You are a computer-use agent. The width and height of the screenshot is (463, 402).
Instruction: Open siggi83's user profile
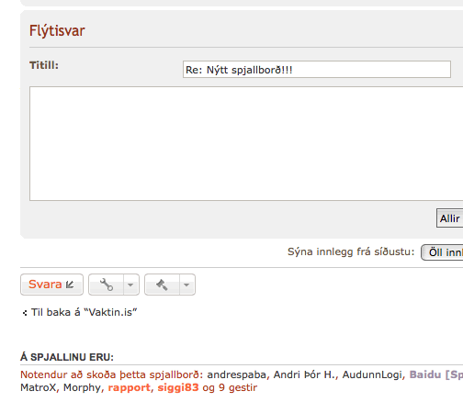(178, 387)
